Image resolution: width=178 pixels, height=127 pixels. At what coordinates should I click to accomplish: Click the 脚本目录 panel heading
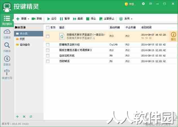click(x=20, y=27)
